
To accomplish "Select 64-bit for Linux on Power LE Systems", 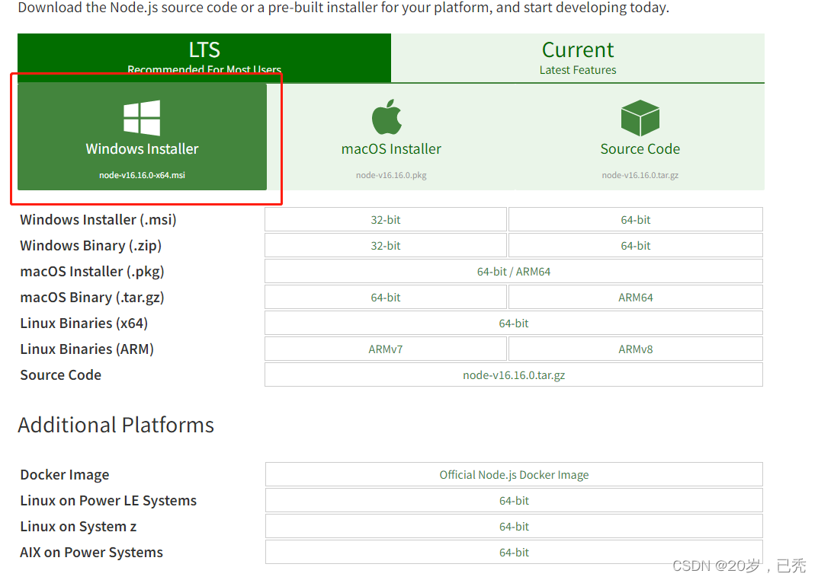I will [x=514, y=501].
